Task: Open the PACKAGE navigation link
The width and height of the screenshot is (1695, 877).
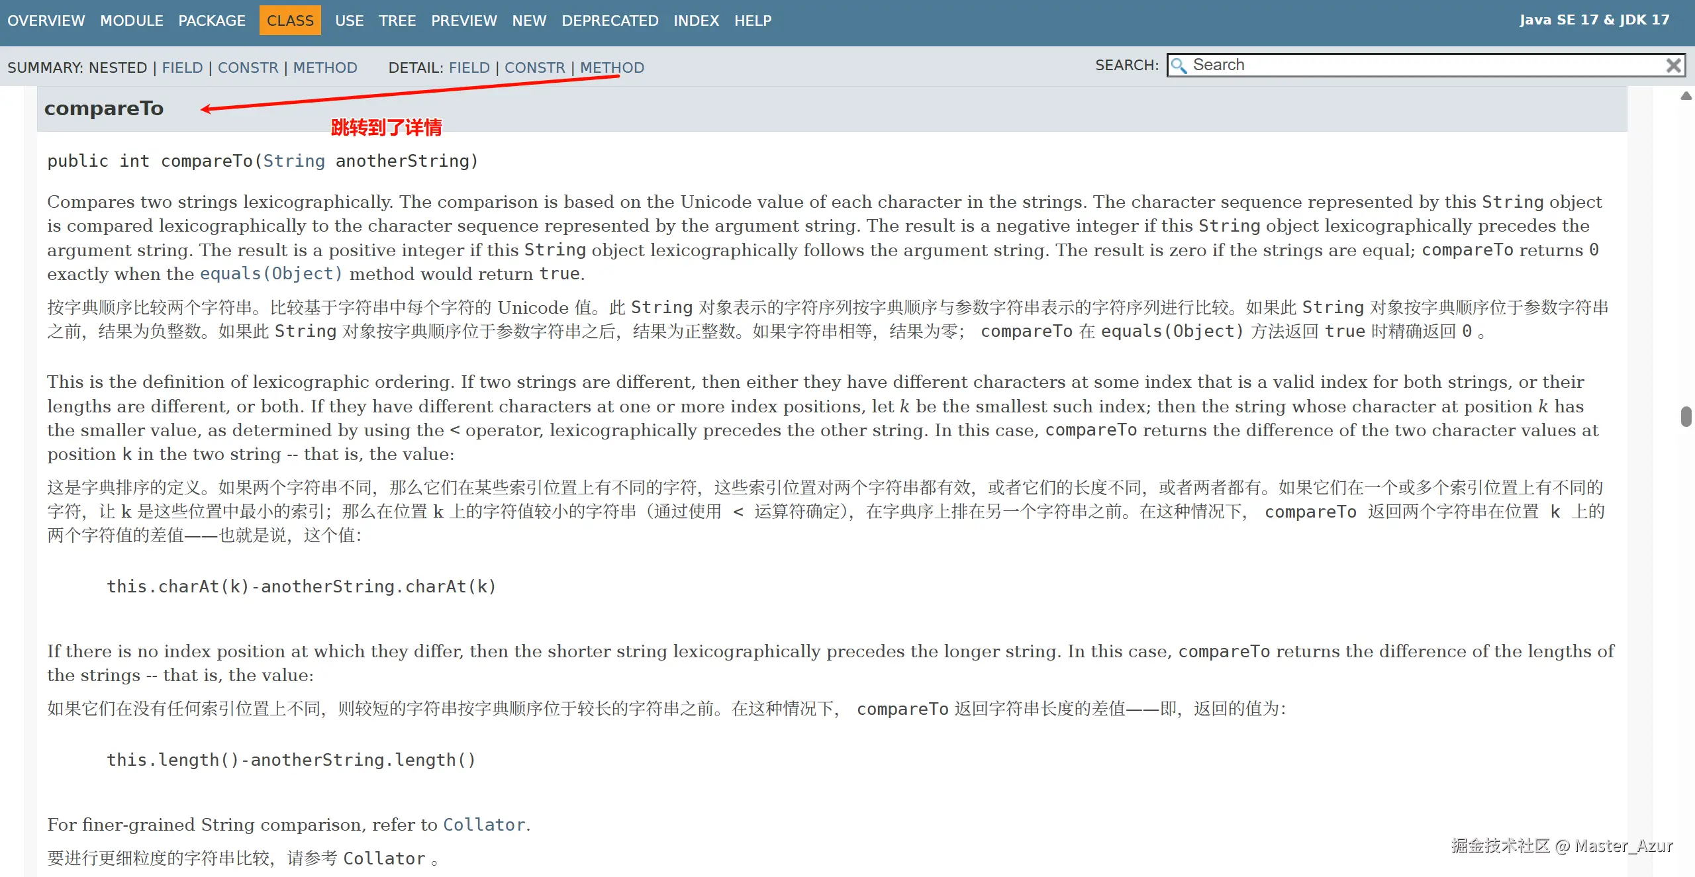Action: coord(212,21)
